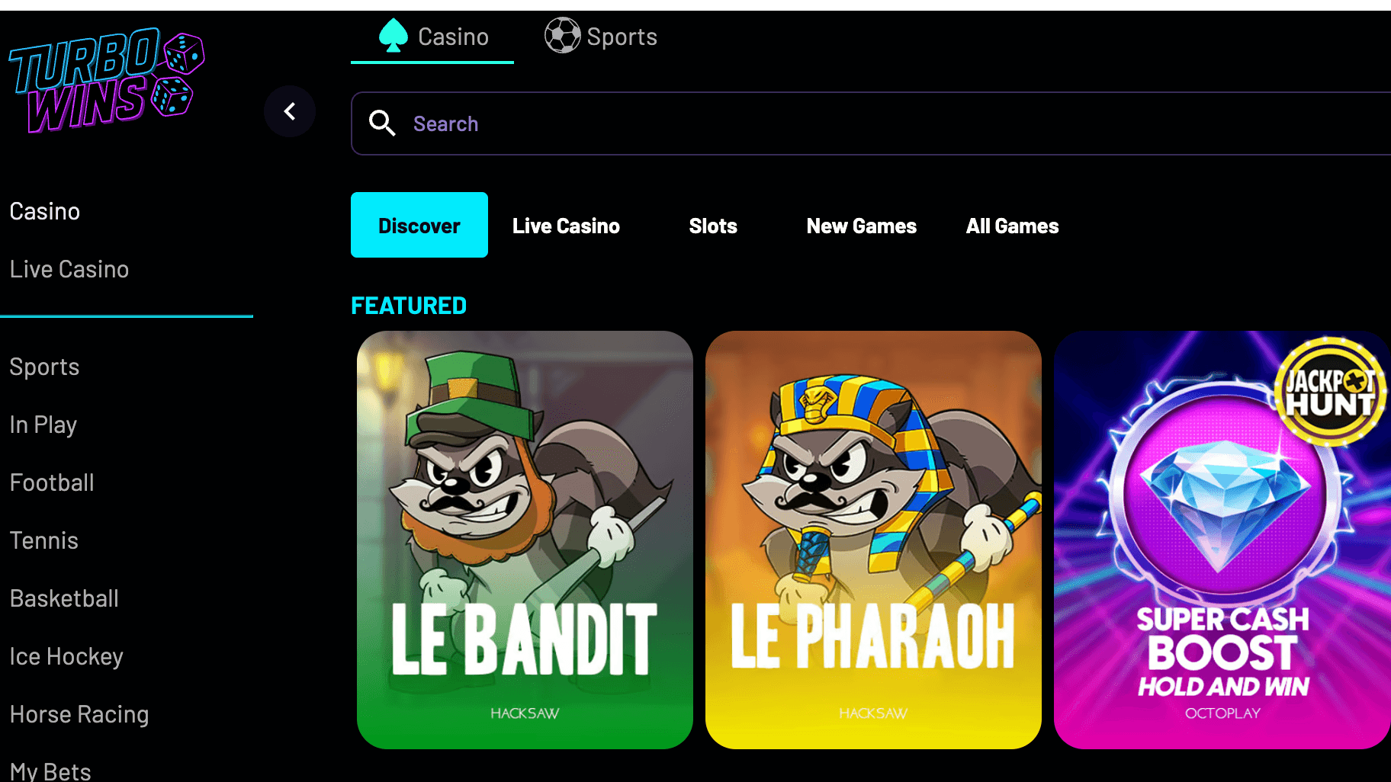
Task: Open Super Cash Boost Hold and Win
Action: point(1222,540)
